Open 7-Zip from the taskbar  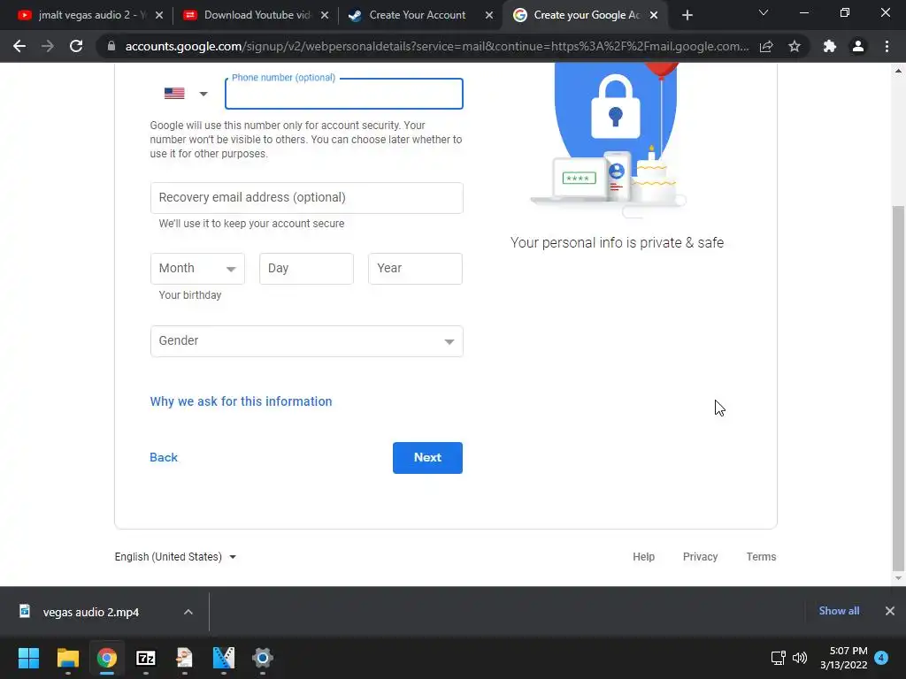pos(146,658)
